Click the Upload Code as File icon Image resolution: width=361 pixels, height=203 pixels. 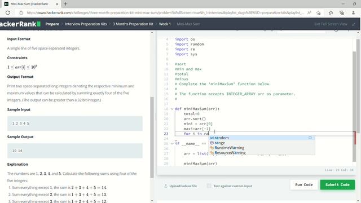point(166,186)
